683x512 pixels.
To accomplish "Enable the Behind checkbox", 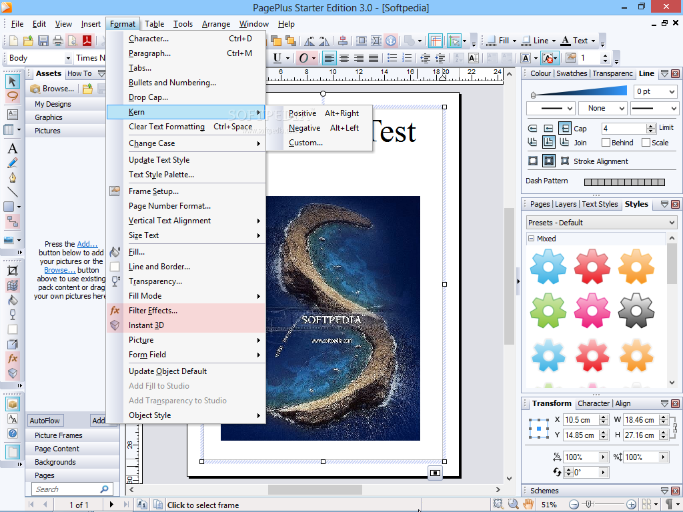I will click(x=606, y=143).
